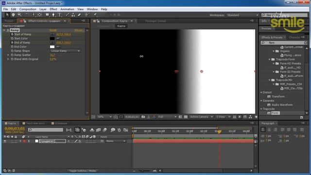
Task: Pick Start Color with its eyedropper
Action: 58,38
